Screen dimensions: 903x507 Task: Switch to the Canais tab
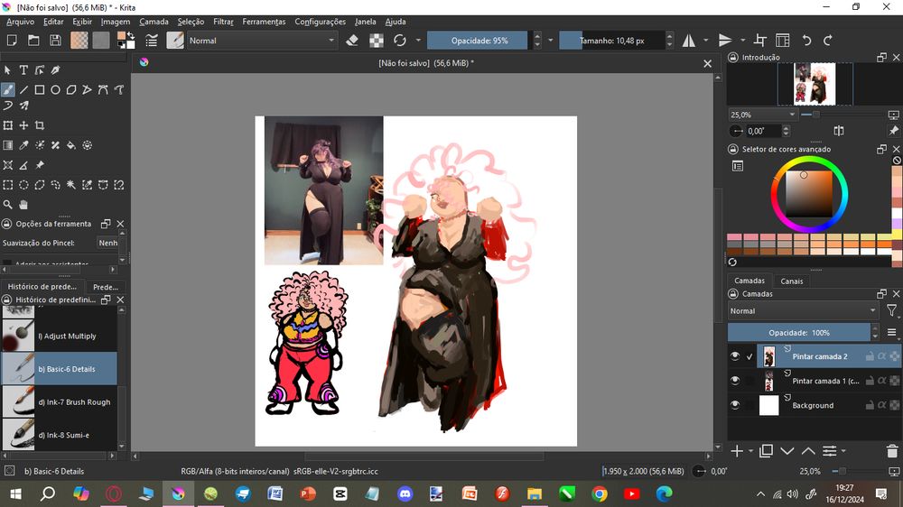tap(791, 281)
